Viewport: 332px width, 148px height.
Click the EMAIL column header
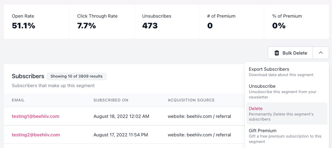click(x=18, y=100)
